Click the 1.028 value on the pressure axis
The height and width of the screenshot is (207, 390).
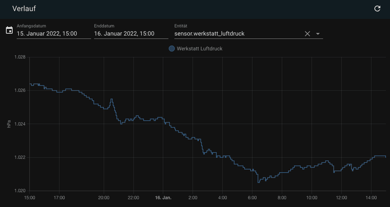(20, 57)
